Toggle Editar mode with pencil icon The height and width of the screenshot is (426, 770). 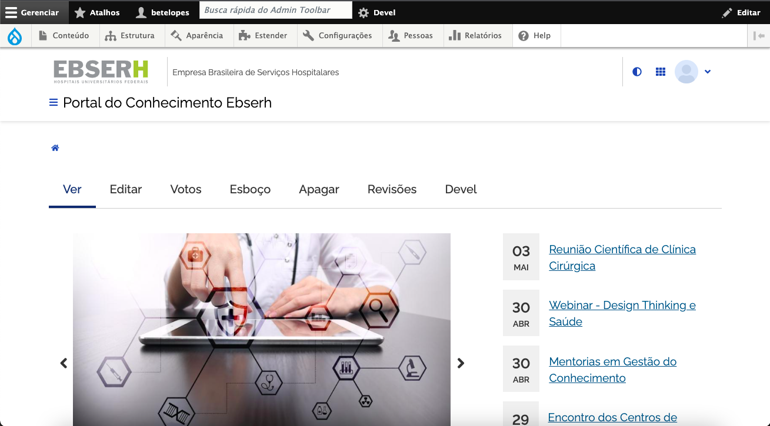click(741, 12)
